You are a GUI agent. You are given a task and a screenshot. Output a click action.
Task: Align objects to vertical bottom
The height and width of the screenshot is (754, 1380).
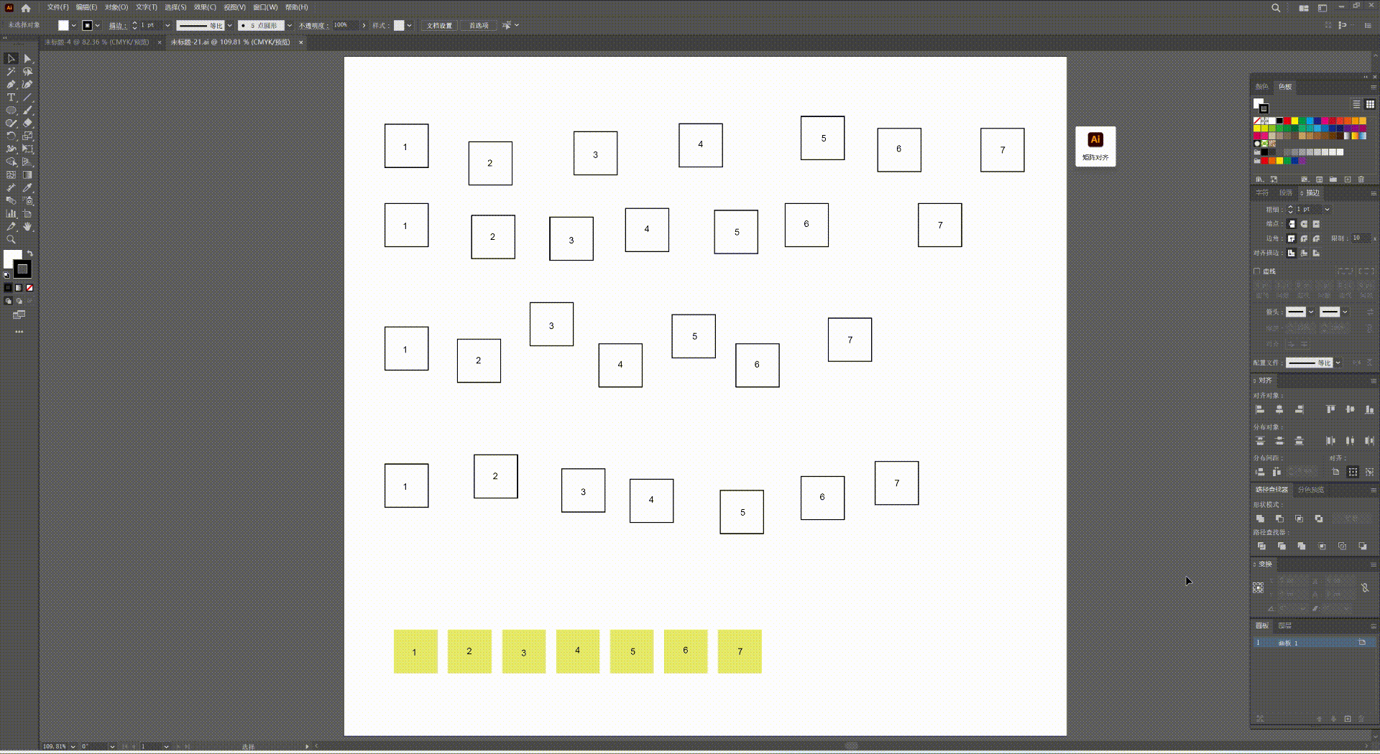tap(1369, 409)
